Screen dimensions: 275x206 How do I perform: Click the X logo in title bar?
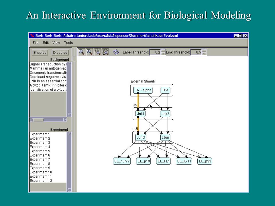pyautogui.click(x=32, y=36)
